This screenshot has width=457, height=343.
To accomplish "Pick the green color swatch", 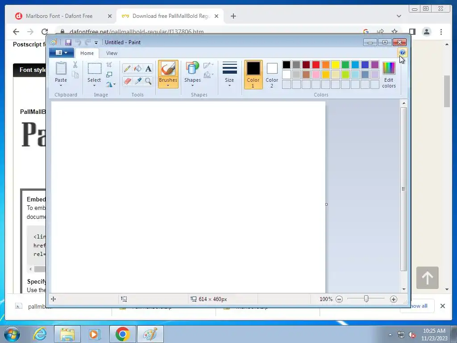I will (345, 65).
